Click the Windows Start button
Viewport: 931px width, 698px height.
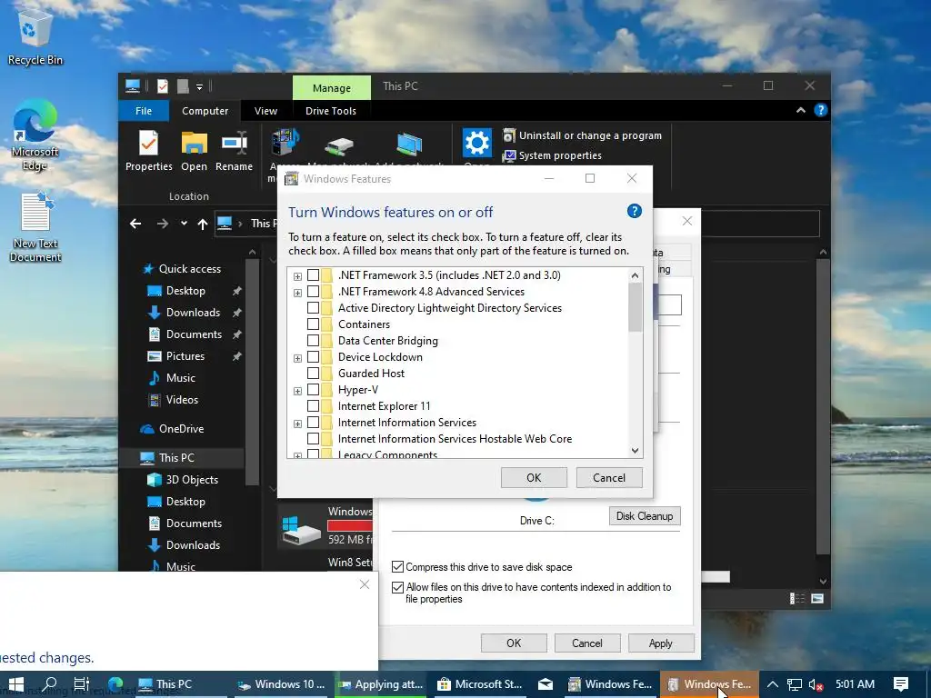click(16, 684)
